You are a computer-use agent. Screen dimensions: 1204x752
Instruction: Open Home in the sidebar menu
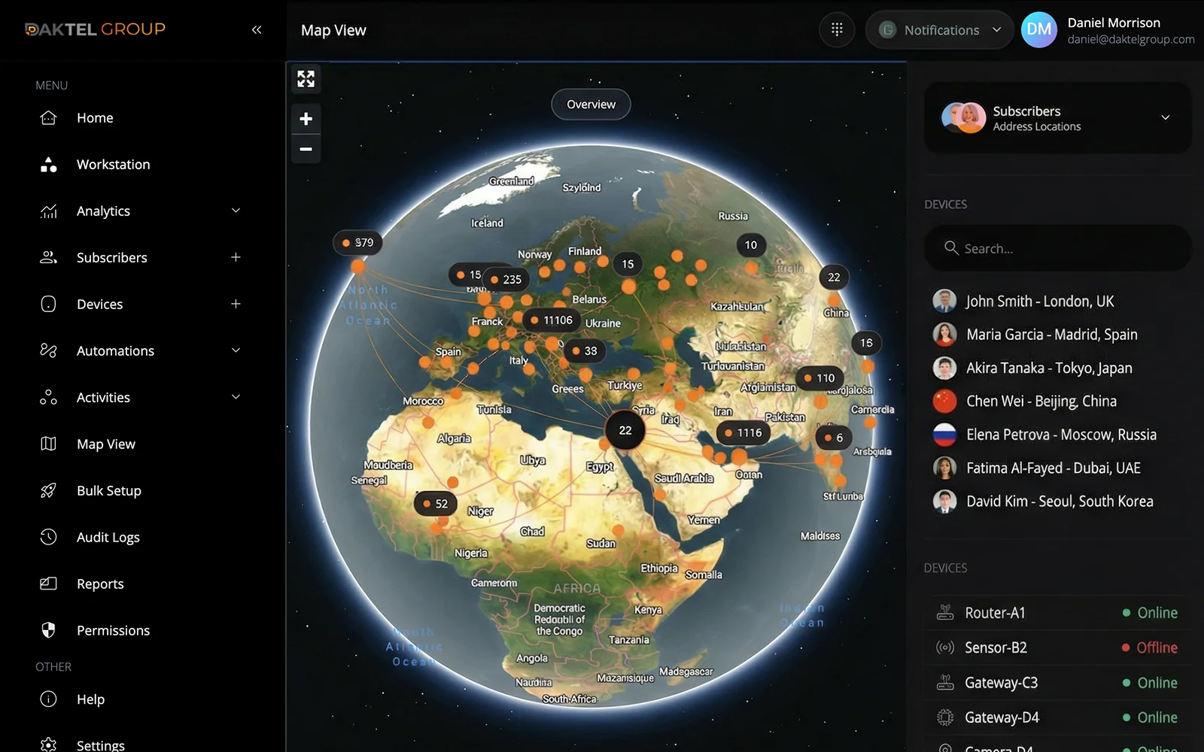point(95,118)
